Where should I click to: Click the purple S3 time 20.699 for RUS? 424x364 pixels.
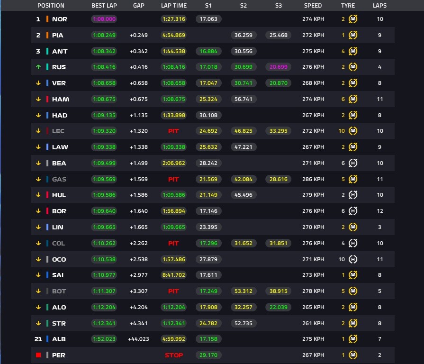click(x=278, y=67)
